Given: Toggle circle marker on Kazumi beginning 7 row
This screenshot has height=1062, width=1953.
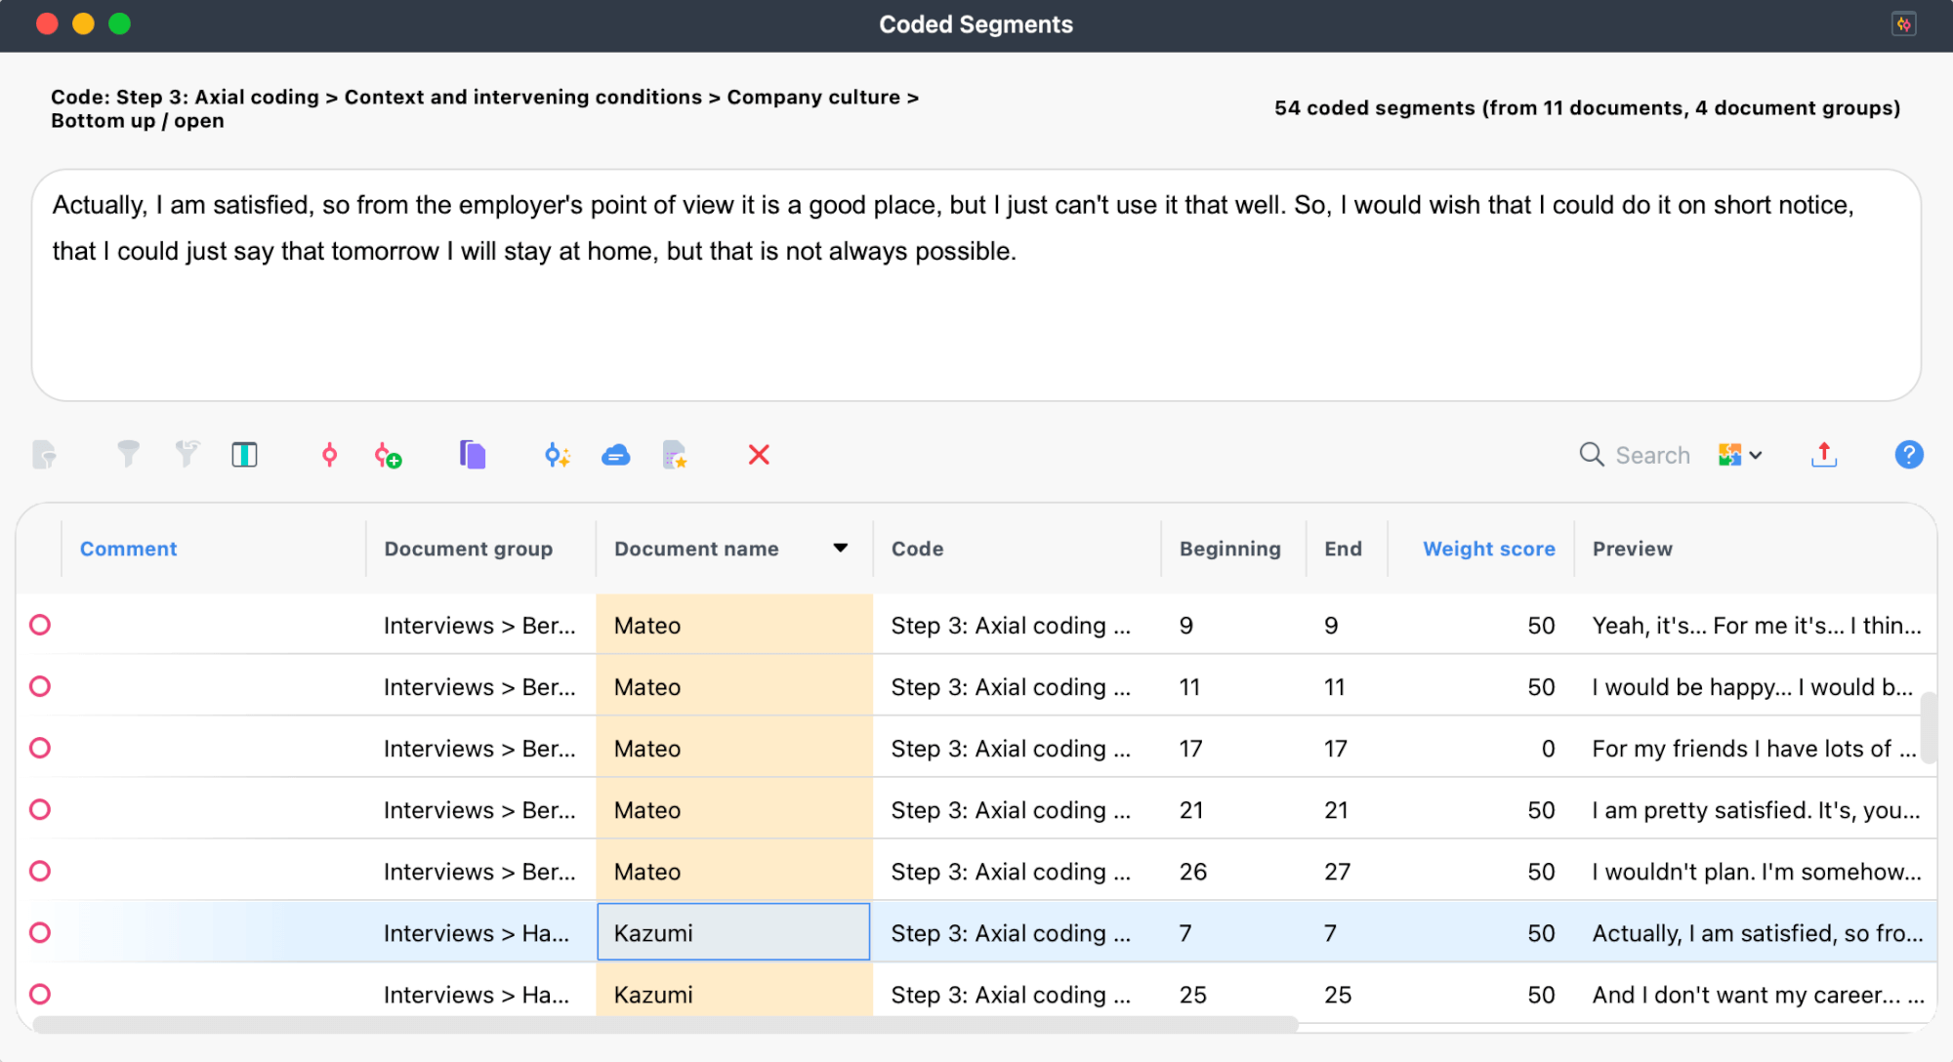Looking at the screenshot, I should tap(40, 932).
